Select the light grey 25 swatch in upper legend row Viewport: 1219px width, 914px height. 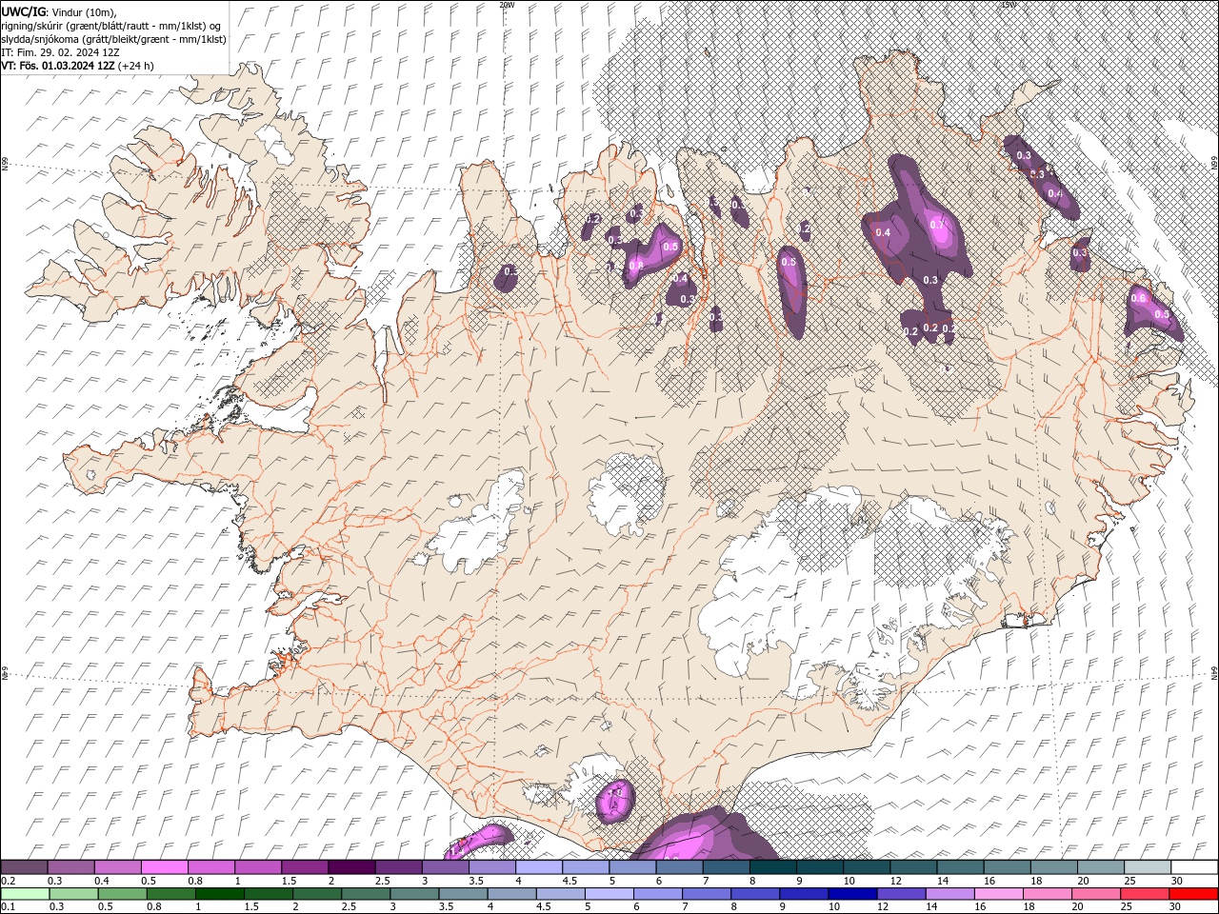[x=1147, y=867]
